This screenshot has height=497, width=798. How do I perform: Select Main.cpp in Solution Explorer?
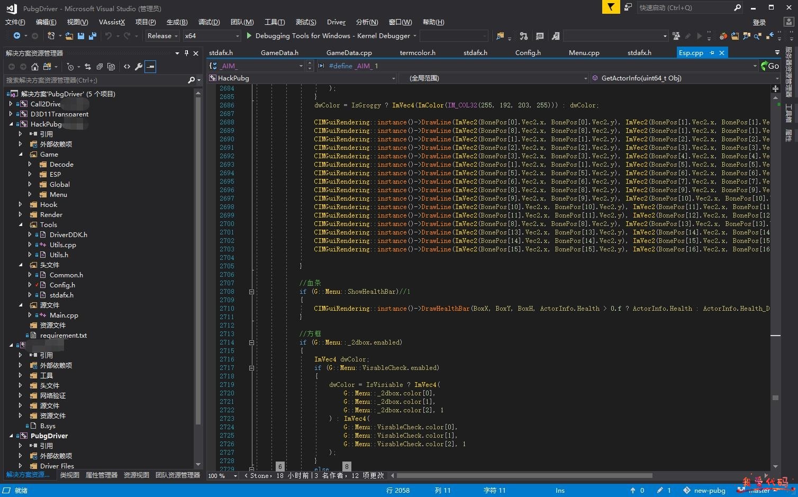click(64, 315)
